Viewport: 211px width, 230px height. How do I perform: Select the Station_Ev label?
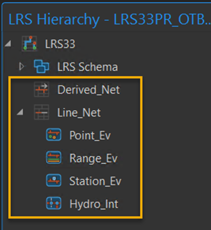point(96,181)
